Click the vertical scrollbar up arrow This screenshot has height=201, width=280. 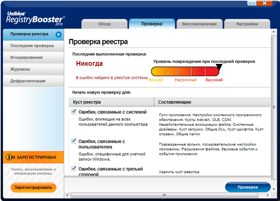click(274, 31)
